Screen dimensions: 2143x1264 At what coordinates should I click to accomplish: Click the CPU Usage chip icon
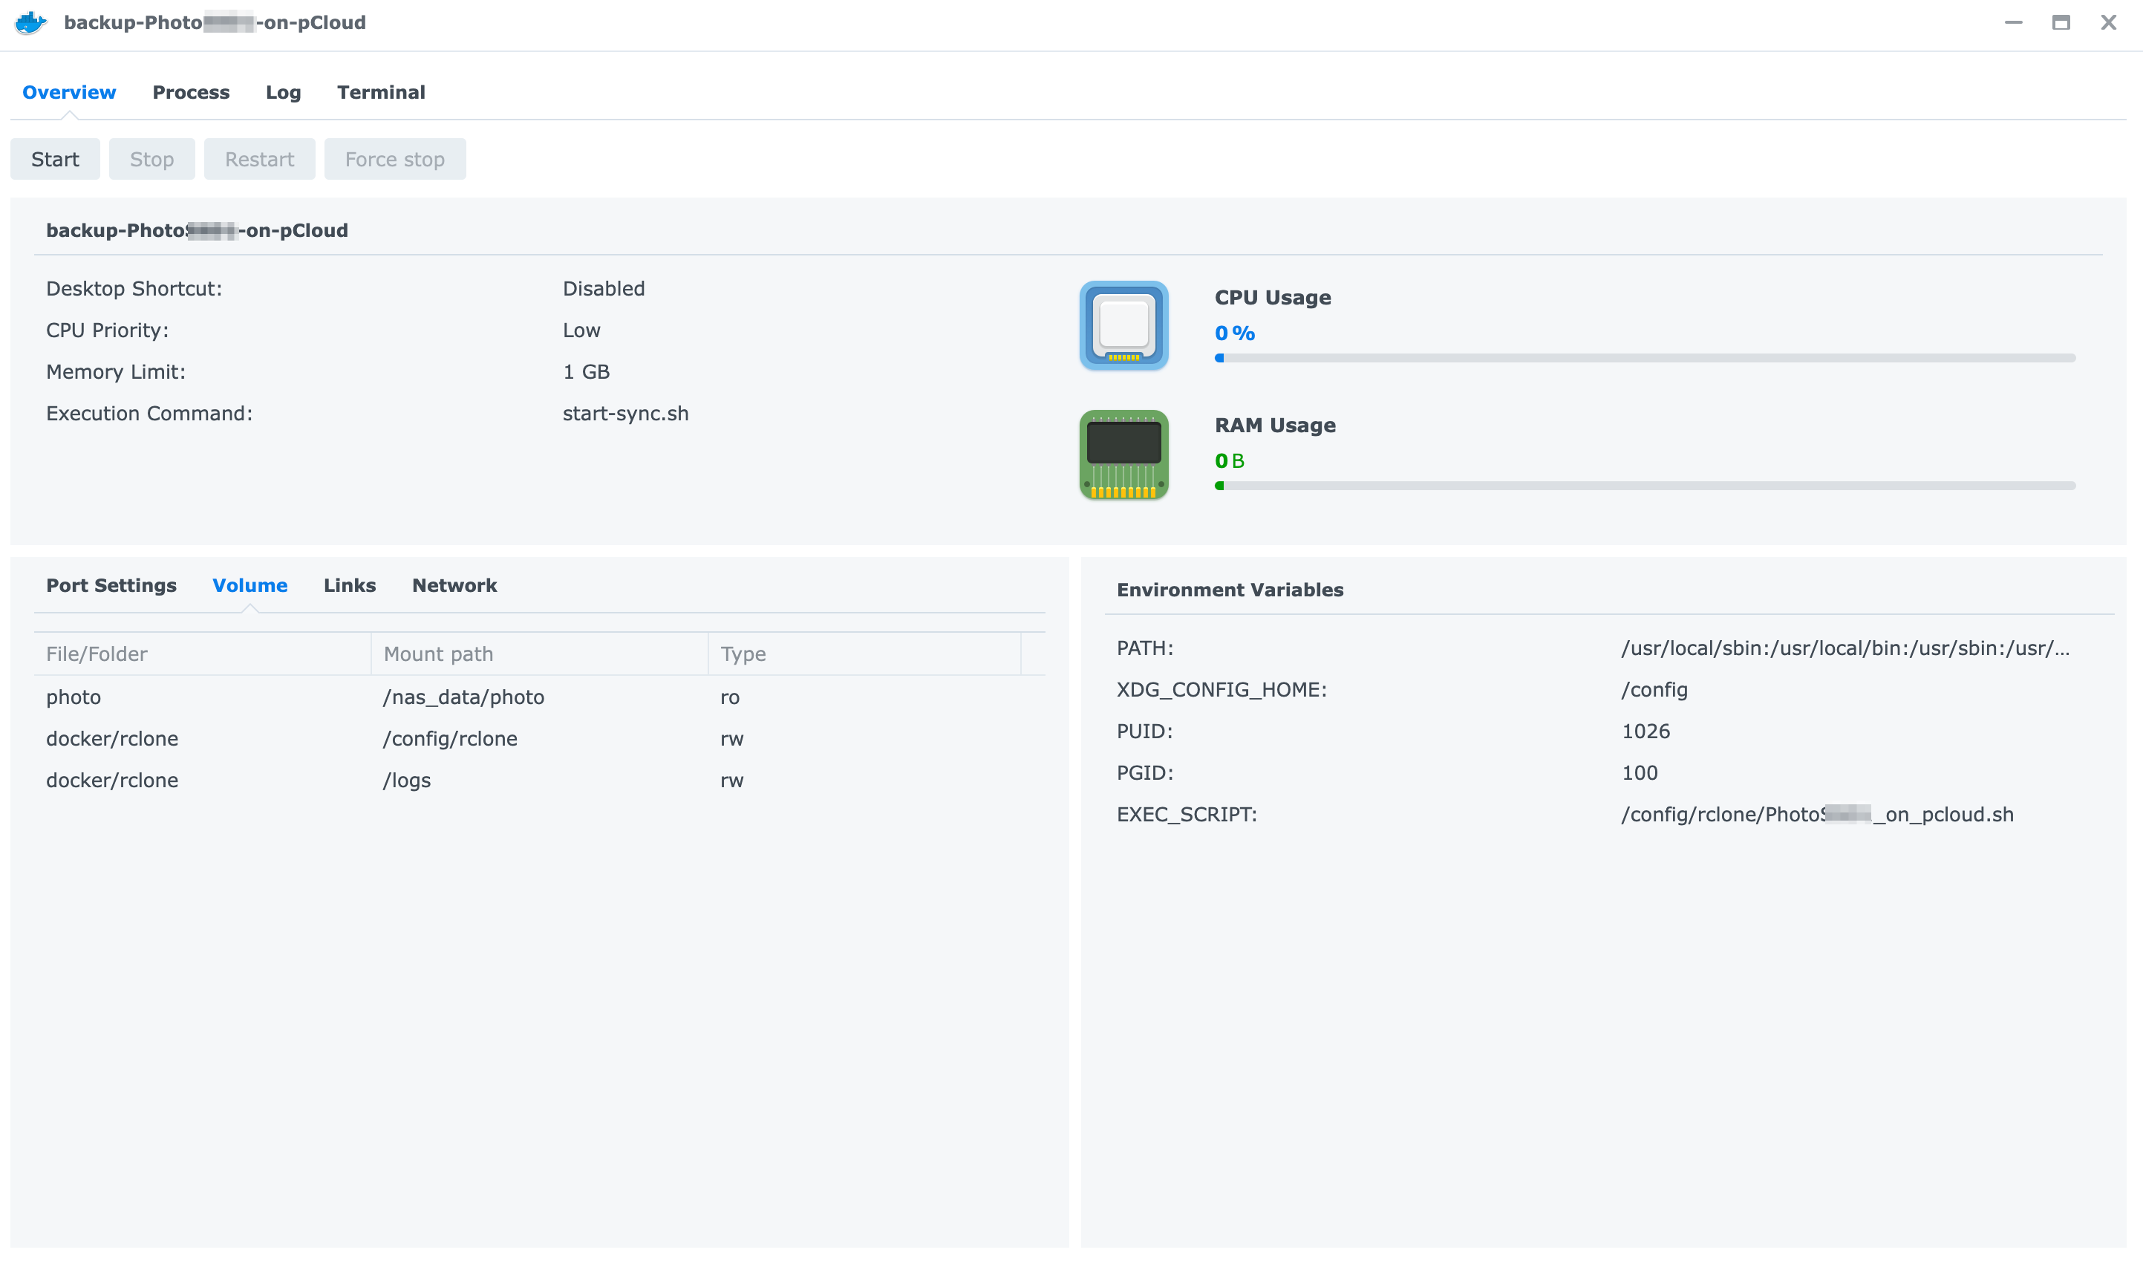tap(1123, 325)
